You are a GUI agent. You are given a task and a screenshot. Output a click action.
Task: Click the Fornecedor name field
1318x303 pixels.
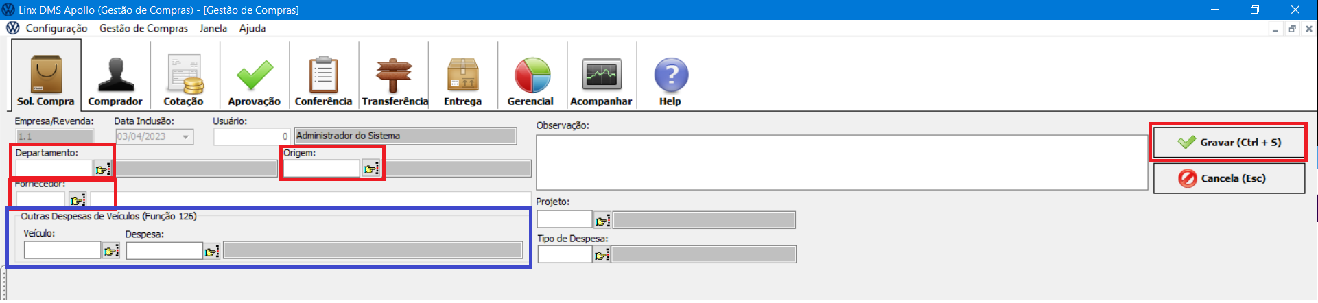point(310,199)
